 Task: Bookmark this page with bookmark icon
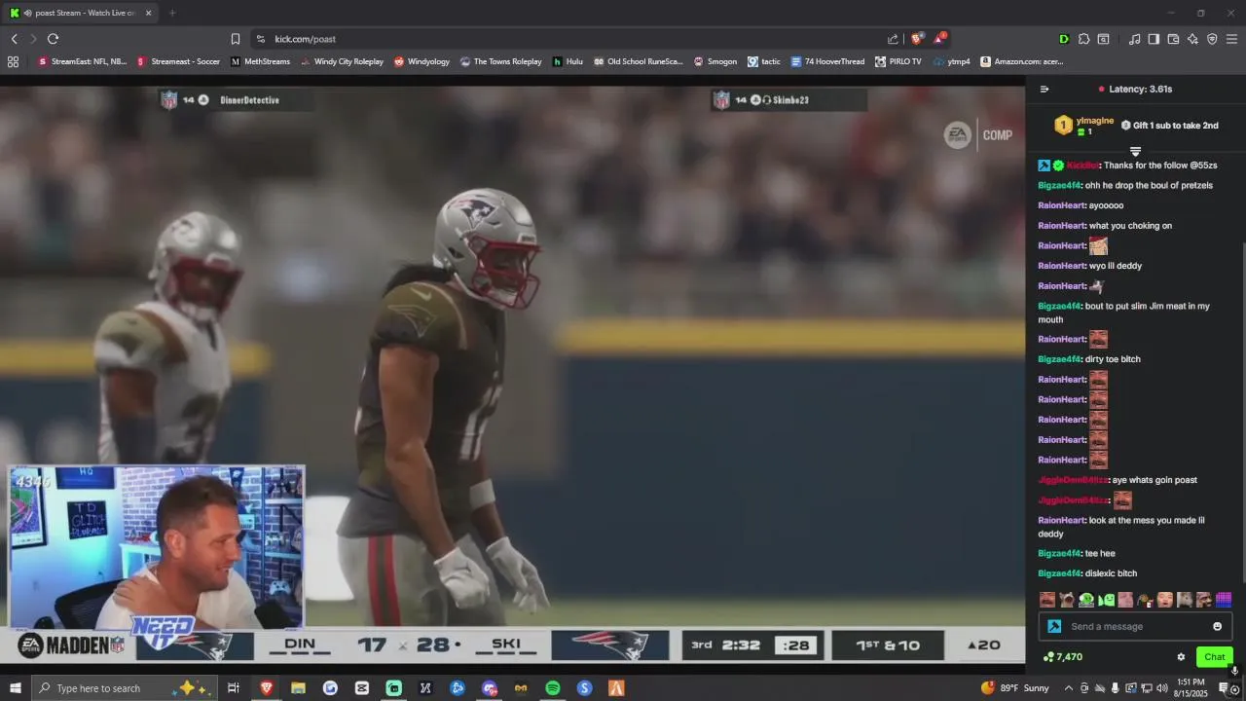click(236, 39)
